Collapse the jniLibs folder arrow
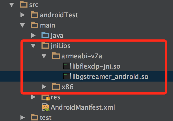This screenshot has height=121, width=173. pyautogui.click(x=33, y=46)
